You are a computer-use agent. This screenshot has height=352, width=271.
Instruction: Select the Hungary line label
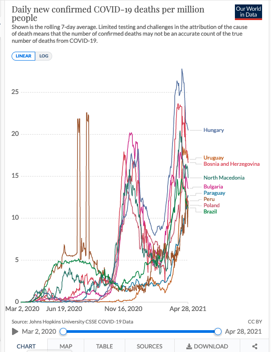click(214, 130)
